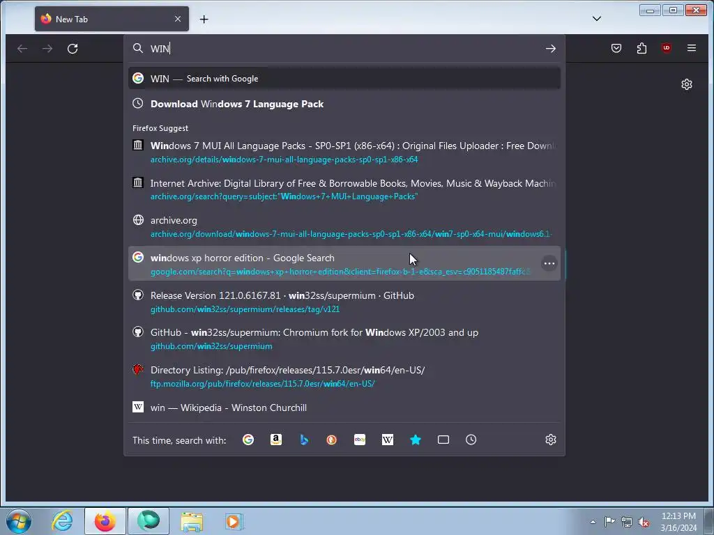Open the list all tabs chevron

597,19
